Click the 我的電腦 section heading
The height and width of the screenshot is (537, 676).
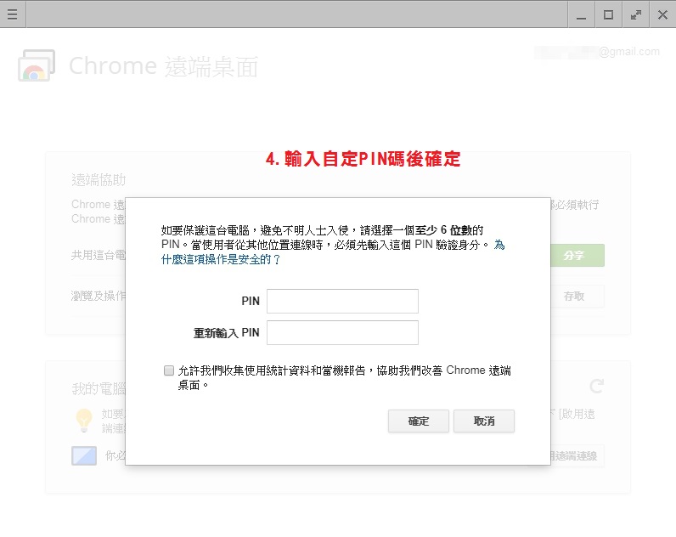(99, 388)
